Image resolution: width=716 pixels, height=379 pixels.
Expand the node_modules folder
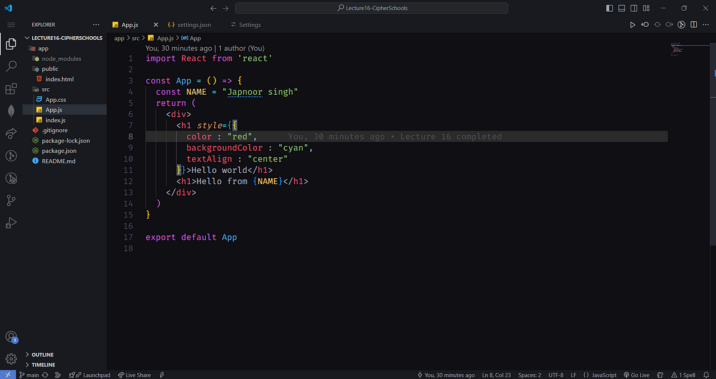(x=64, y=58)
